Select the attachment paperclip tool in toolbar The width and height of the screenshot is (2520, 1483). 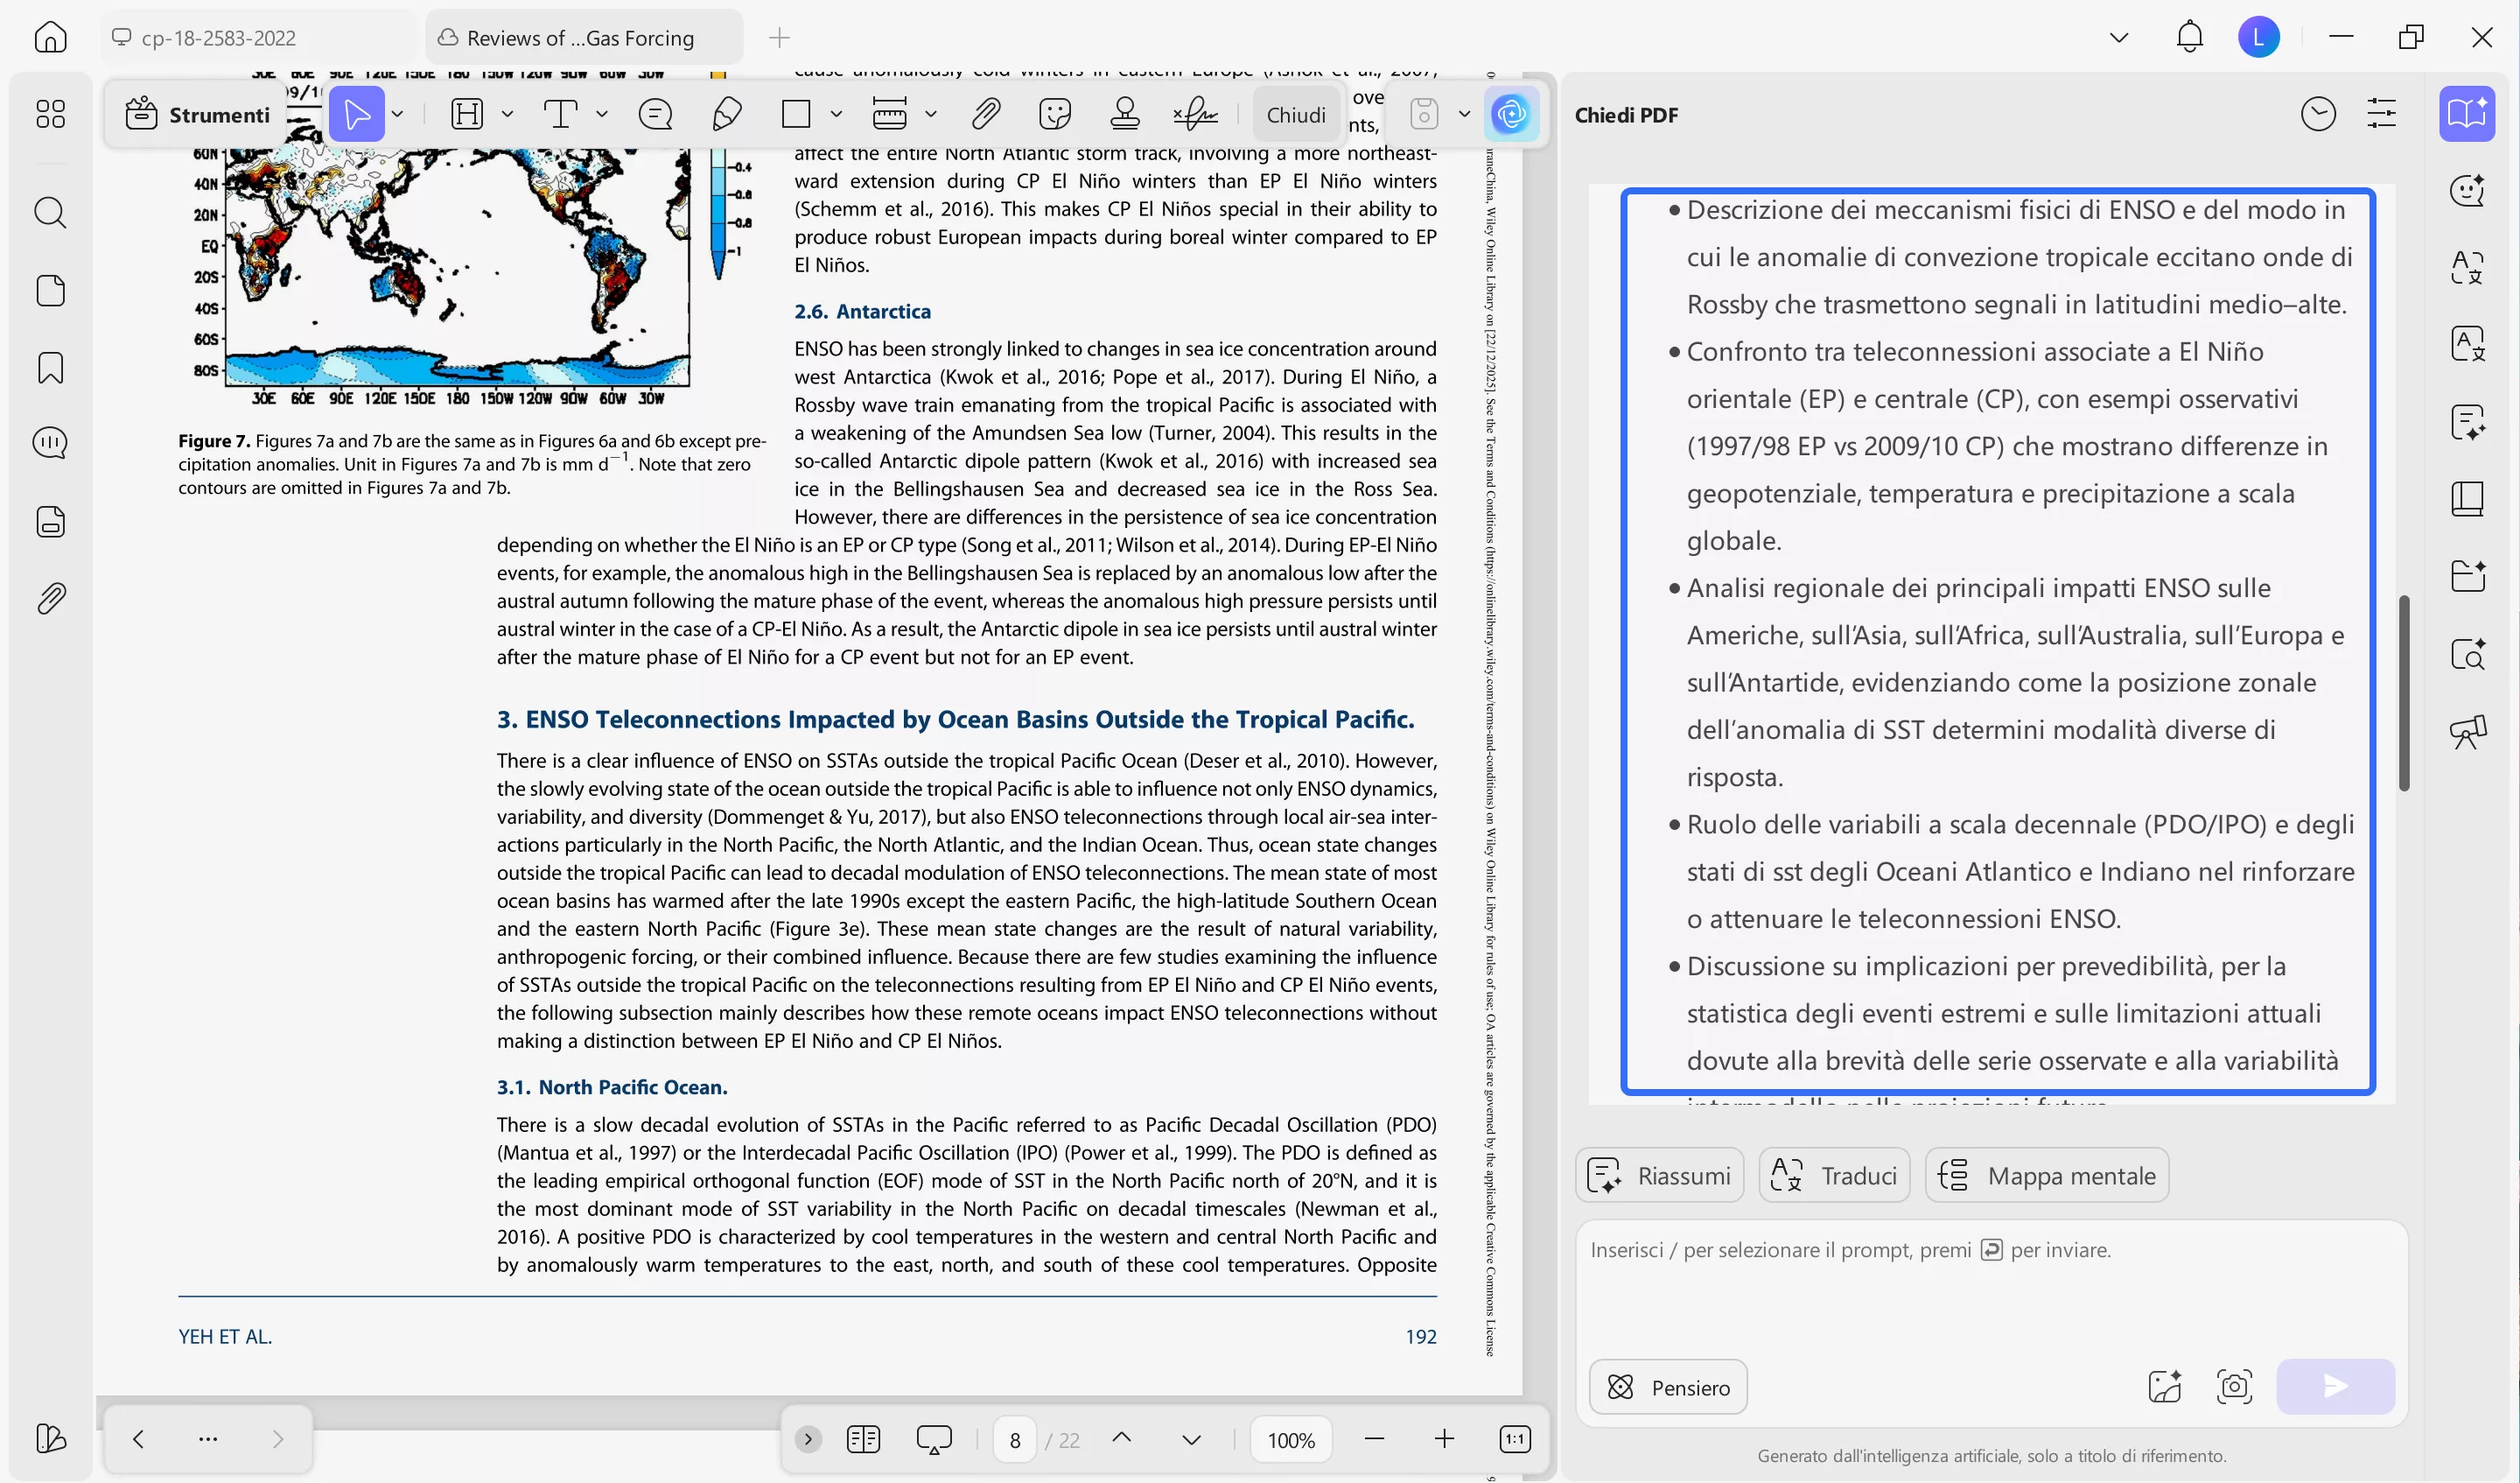pyautogui.click(x=985, y=114)
